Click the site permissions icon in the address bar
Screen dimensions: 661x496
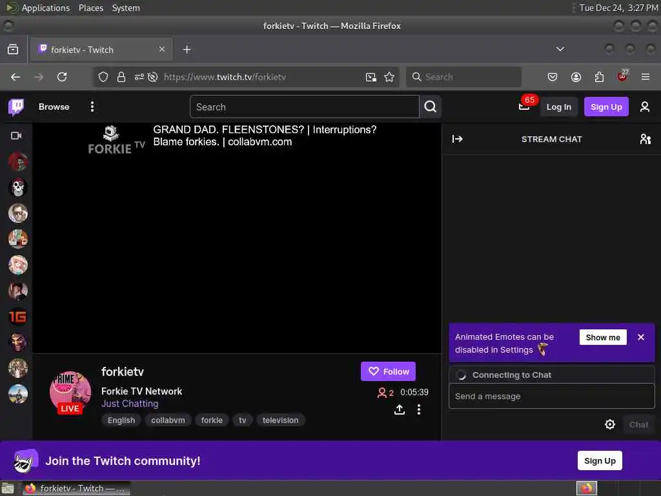(139, 77)
